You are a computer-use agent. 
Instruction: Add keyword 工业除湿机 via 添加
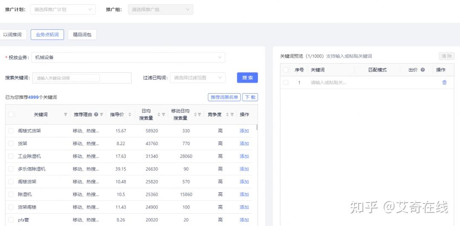click(244, 156)
